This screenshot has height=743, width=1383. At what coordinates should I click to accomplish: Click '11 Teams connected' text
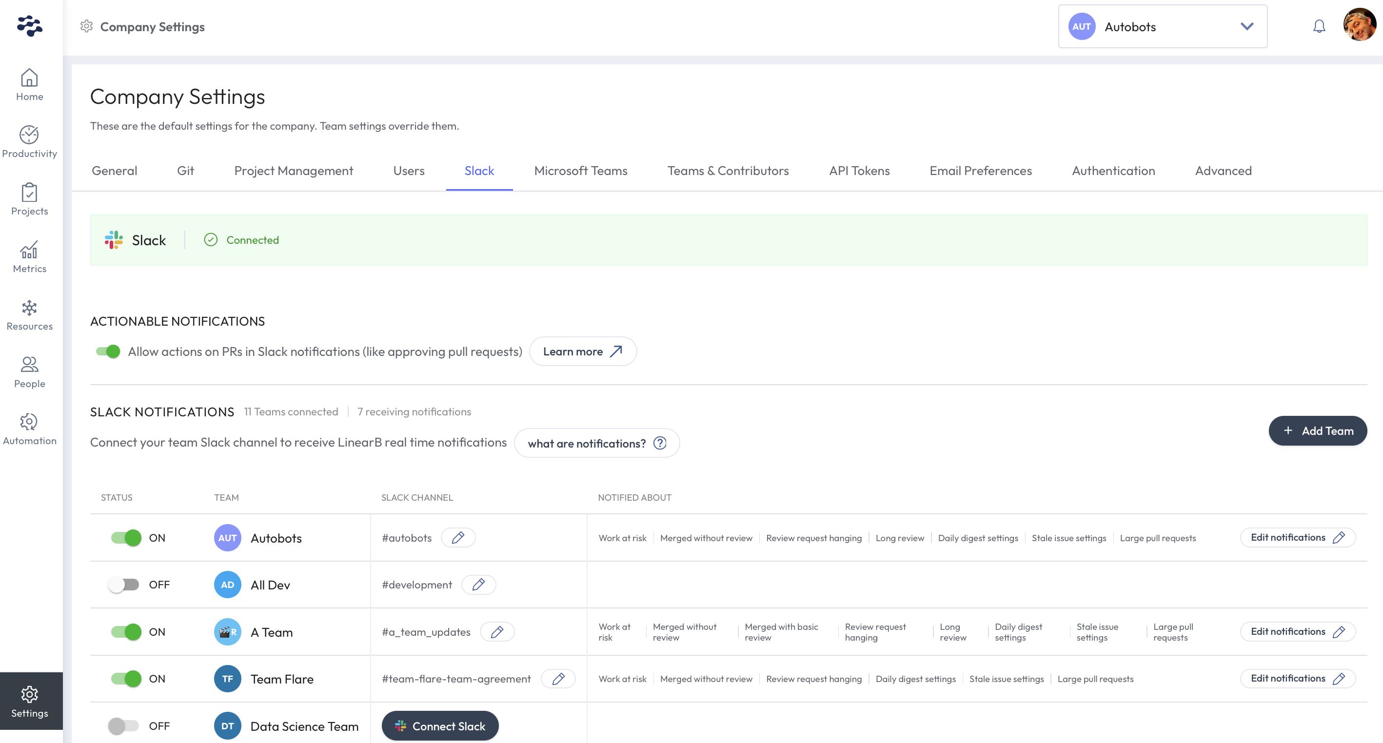click(291, 412)
